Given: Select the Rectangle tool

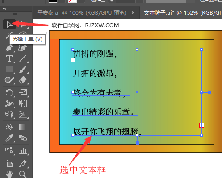Looking at the screenshot, I should pos(9,69).
